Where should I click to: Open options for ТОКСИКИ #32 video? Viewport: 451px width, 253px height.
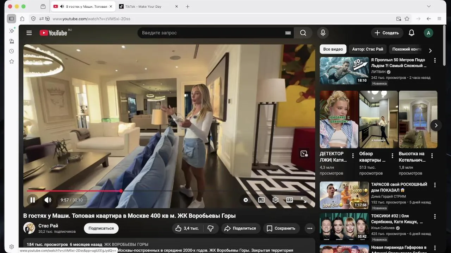pos(435,216)
